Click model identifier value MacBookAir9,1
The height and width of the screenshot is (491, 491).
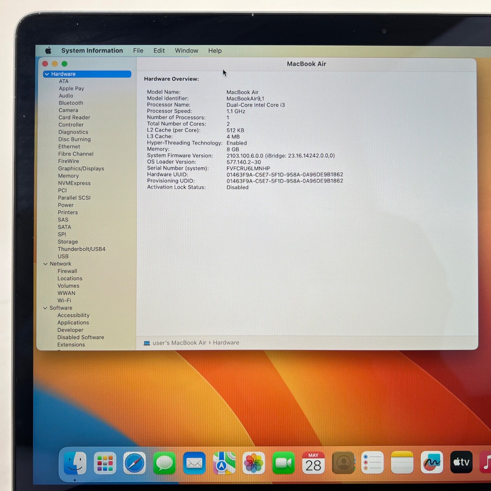point(245,99)
